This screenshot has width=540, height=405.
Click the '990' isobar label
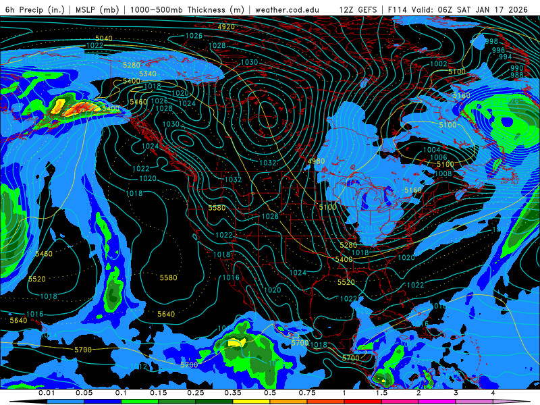517,68
